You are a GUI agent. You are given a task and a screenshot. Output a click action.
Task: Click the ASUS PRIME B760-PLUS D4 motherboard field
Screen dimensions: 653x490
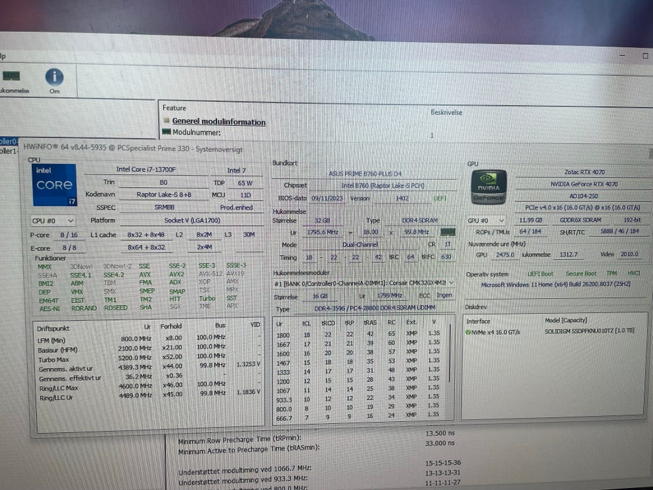coord(365,174)
